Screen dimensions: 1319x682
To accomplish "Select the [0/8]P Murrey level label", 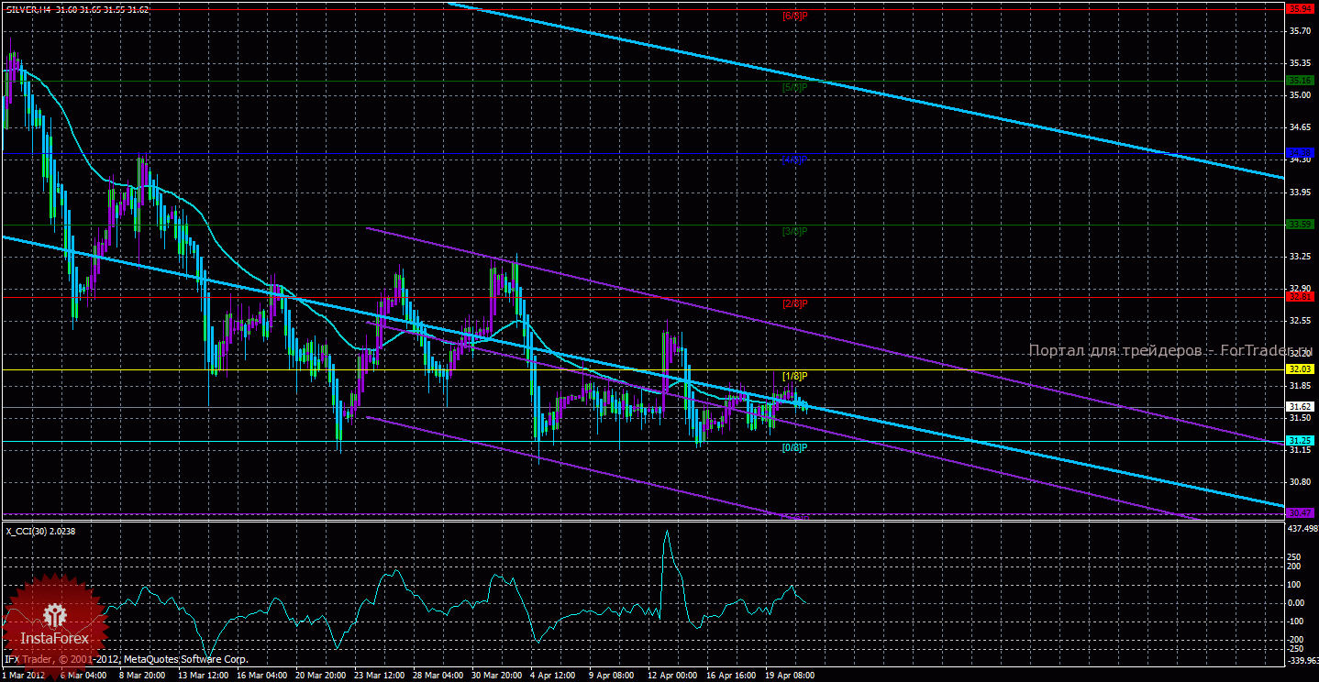I will (x=794, y=447).
